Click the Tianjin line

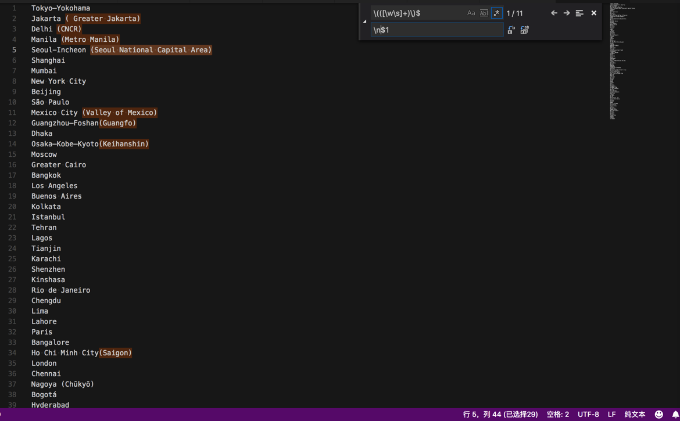tap(46, 248)
